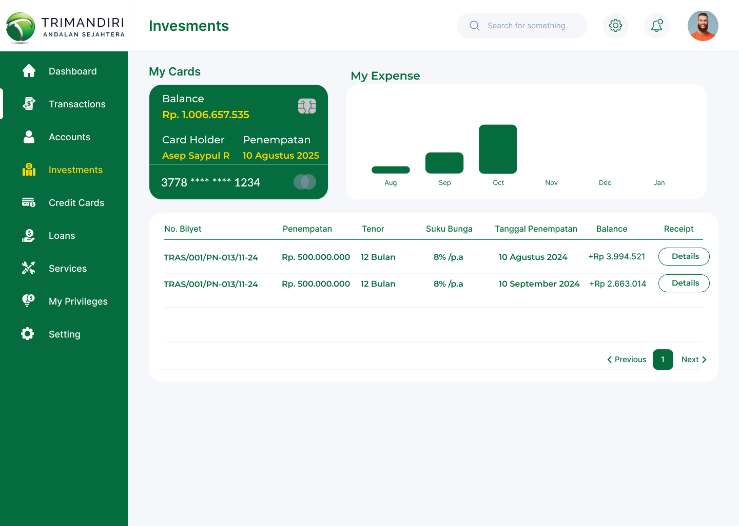Click the Trimandiri logo
The width and height of the screenshot is (739, 526).
[x=65, y=28]
